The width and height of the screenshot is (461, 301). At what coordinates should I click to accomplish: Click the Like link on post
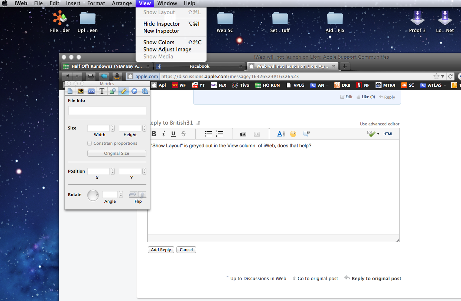tap(366, 97)
